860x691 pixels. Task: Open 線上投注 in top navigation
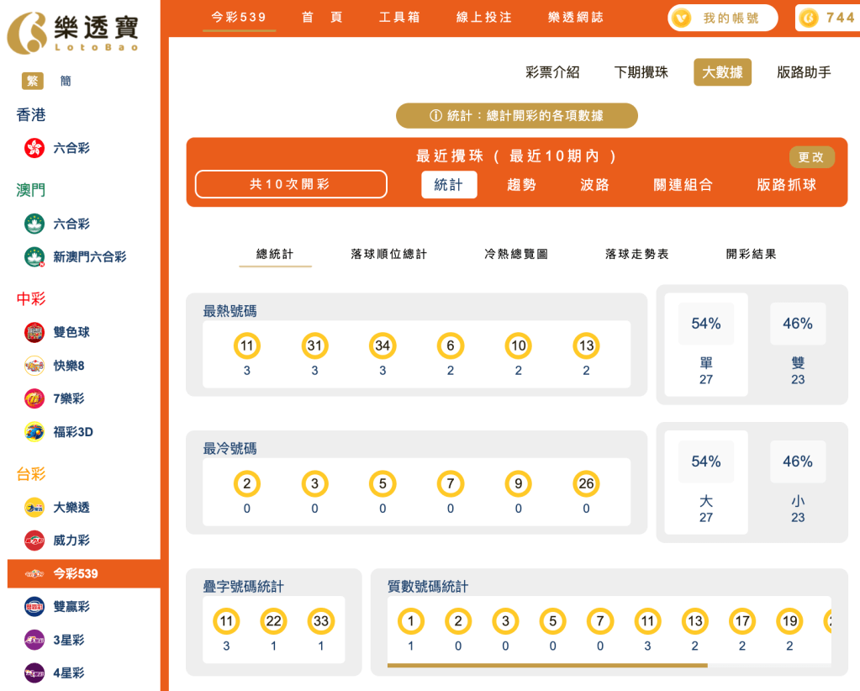pos(484,18)
